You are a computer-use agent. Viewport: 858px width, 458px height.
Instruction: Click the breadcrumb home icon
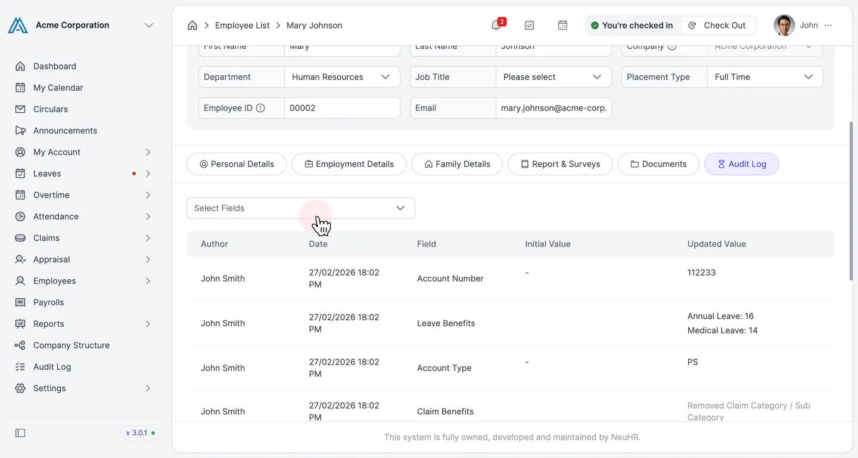(192, 25)
